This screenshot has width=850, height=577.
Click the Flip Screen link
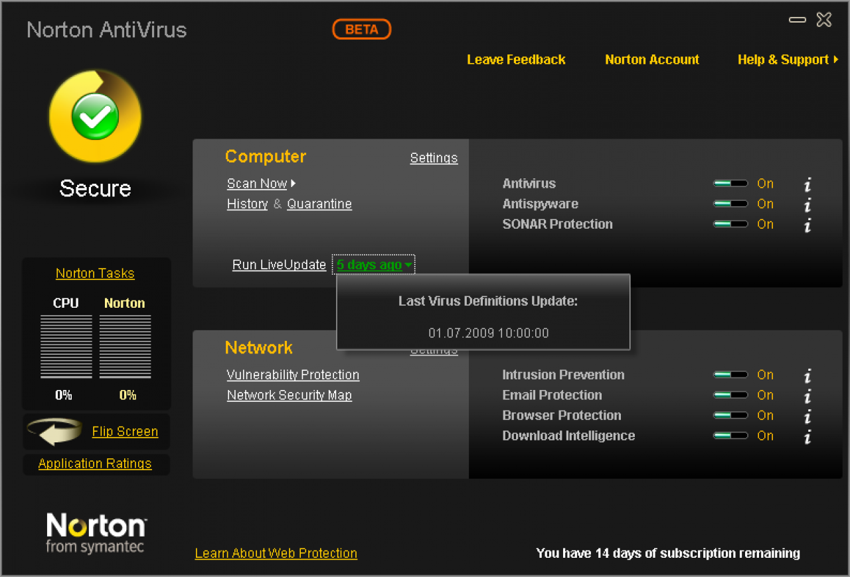[125, 432]
